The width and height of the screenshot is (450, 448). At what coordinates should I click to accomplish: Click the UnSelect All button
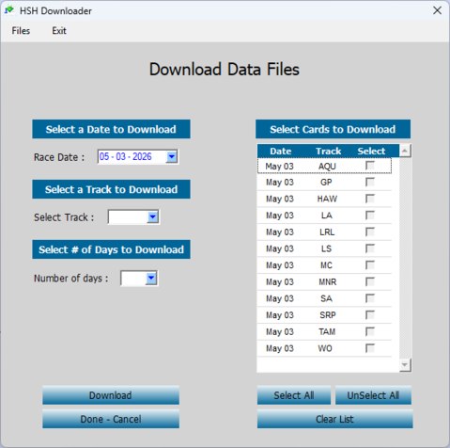[x=373, y=395]
